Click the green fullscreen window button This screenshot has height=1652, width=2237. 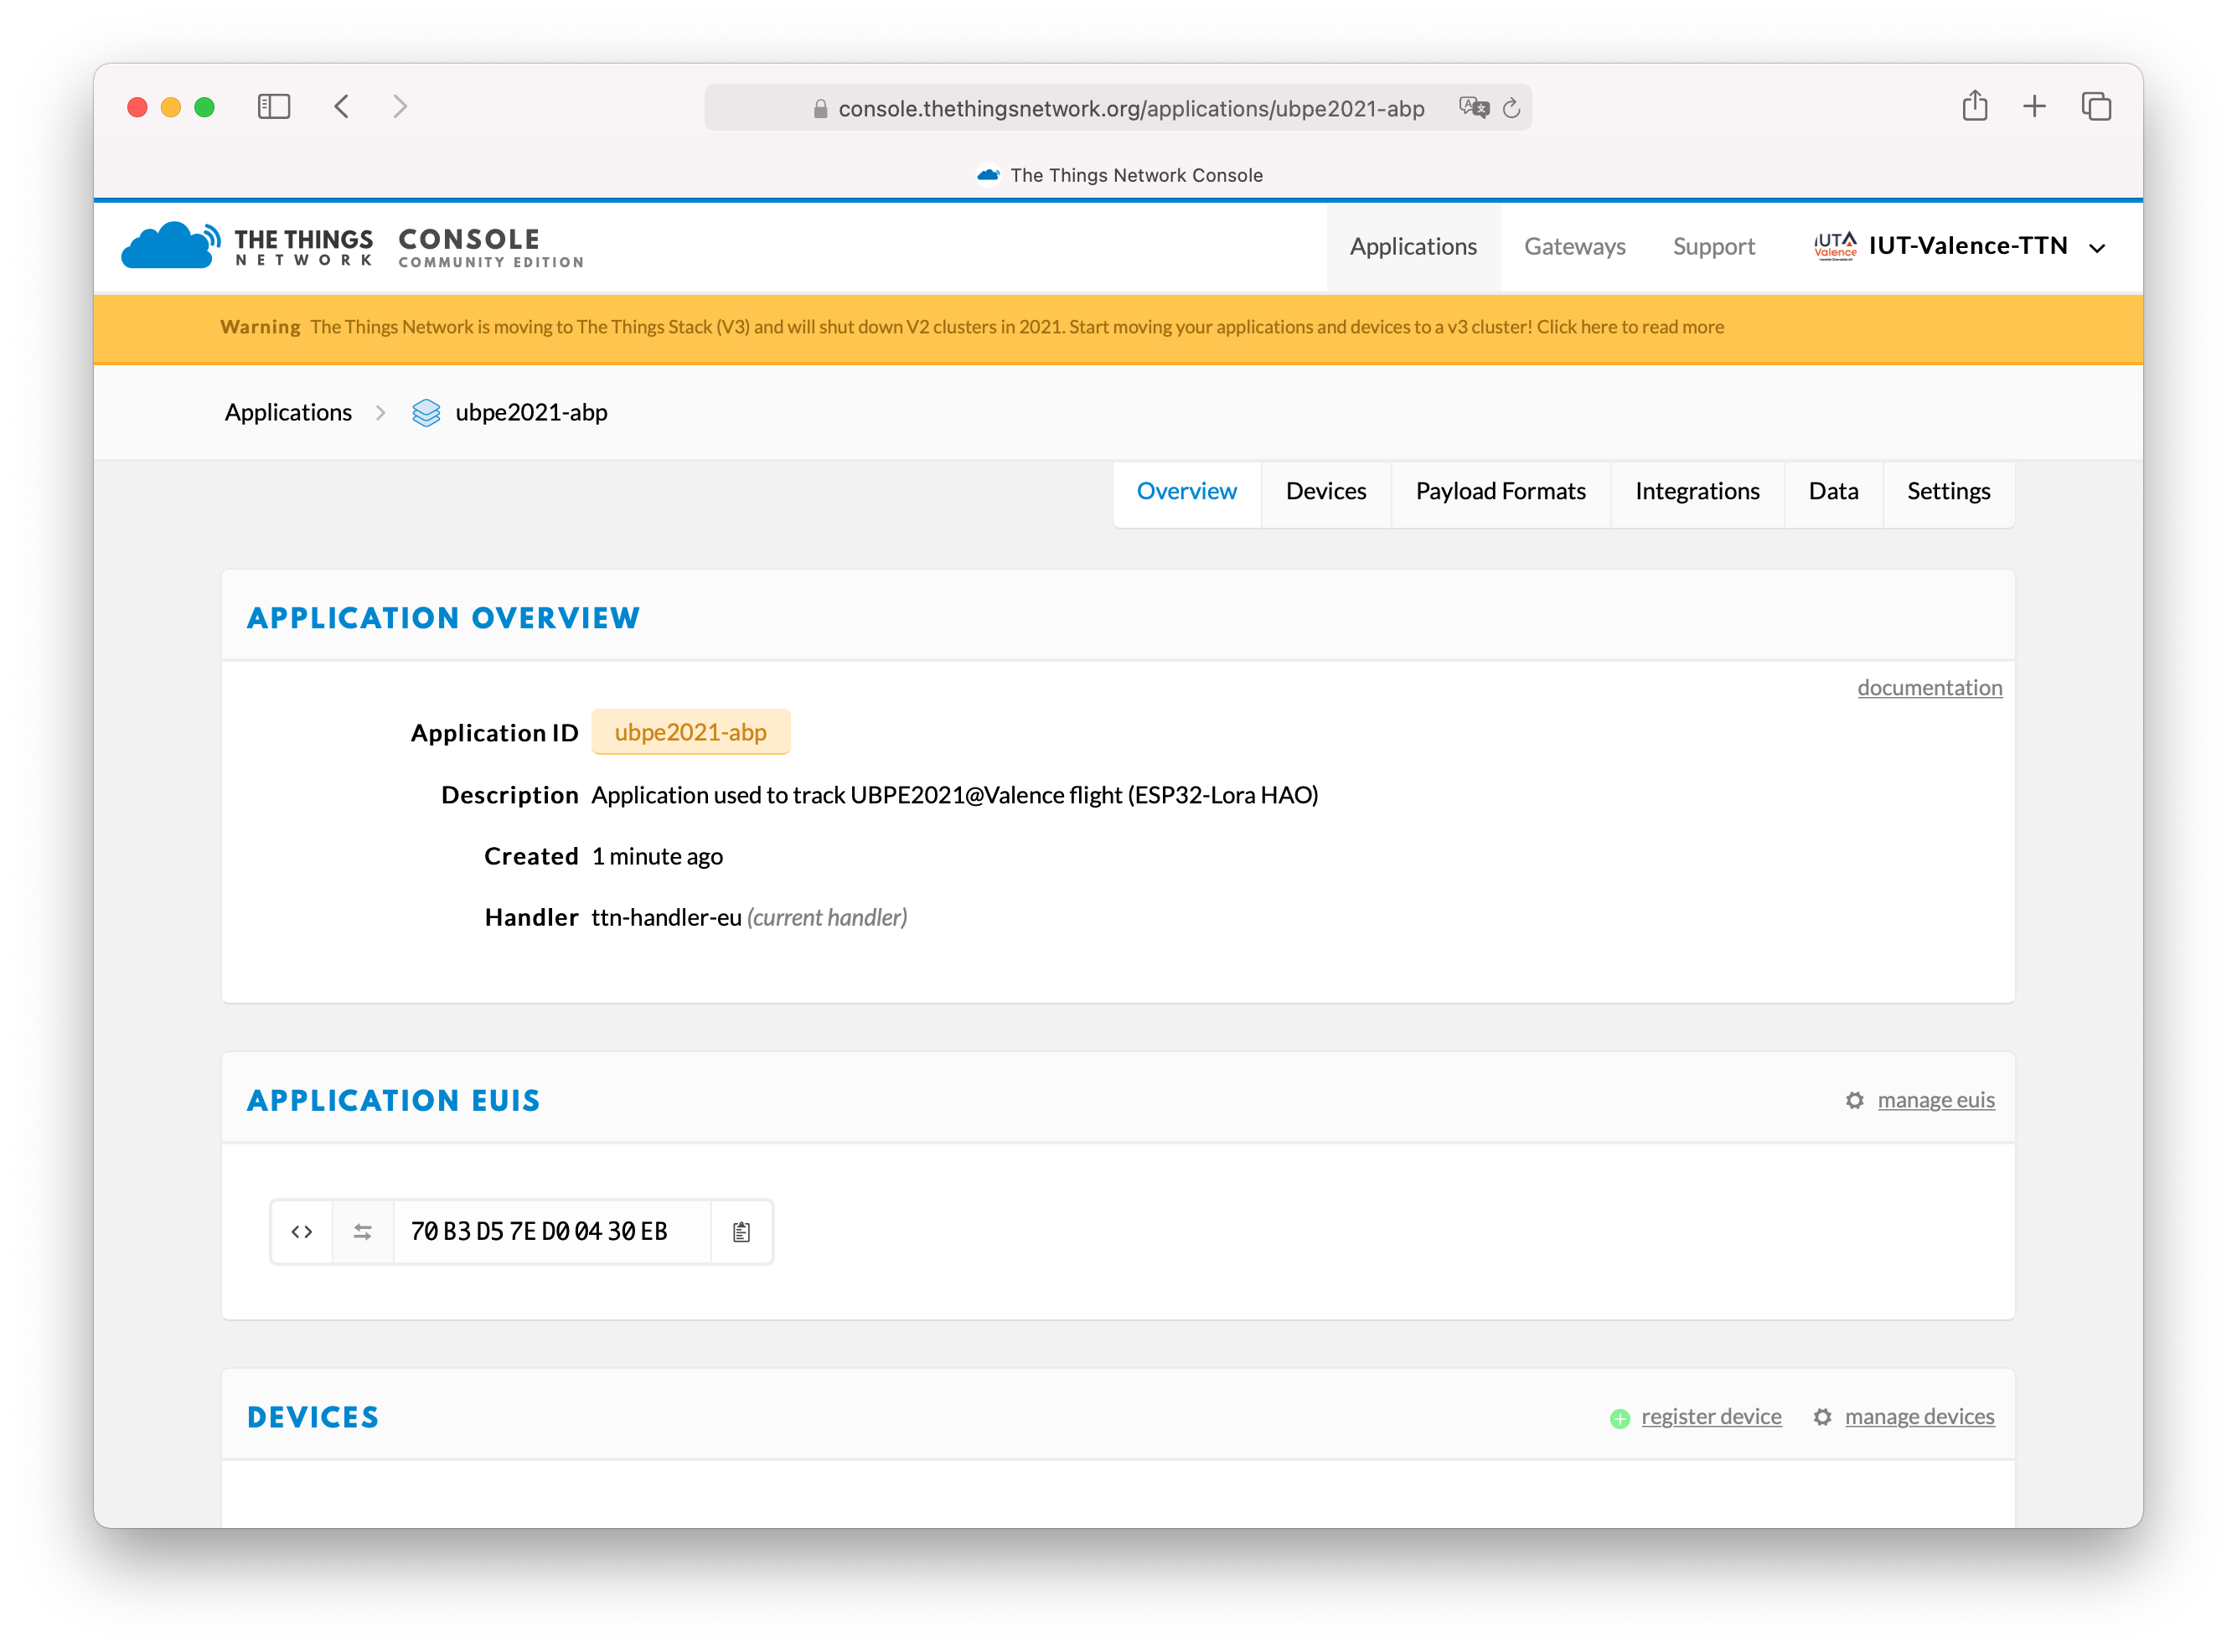204,107
